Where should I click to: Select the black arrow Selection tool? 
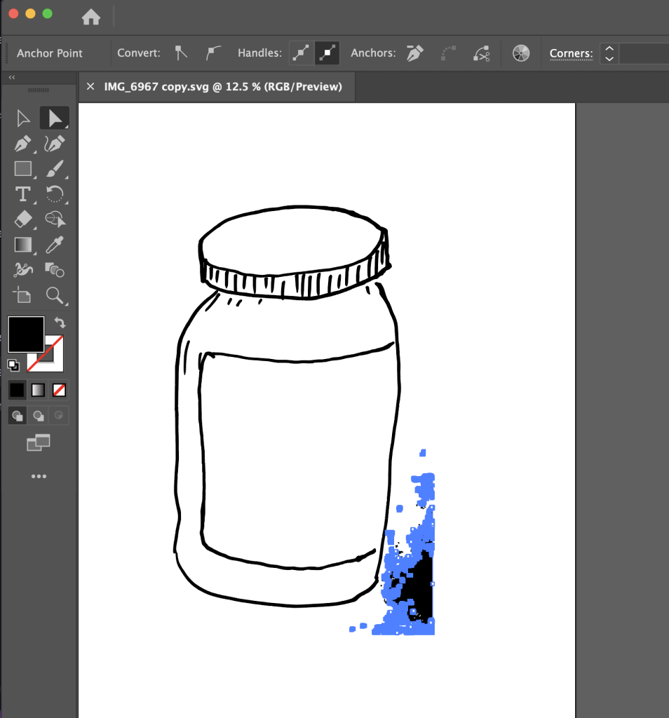23,118
